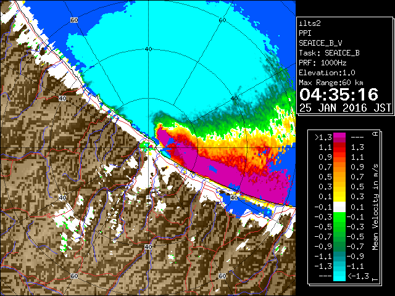The width and height of the screenshot is (395, 296).
Task: Click the 'Max Range:60 km' text
Action: coord(331,83)
